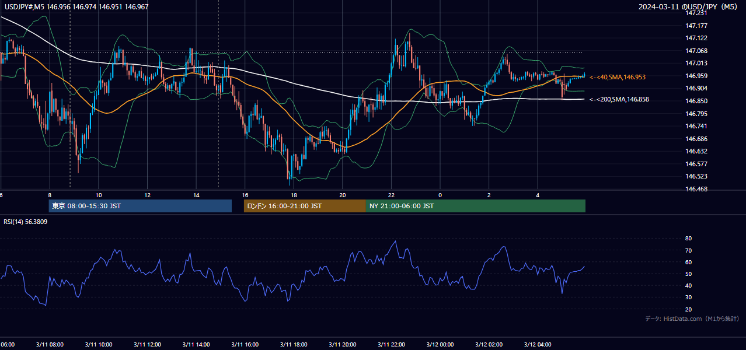Click the RSI(14) 56.3809 indicator label

[x=26, y=222]
